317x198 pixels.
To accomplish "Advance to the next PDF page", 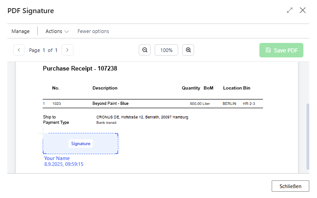I will coord(67,50).
